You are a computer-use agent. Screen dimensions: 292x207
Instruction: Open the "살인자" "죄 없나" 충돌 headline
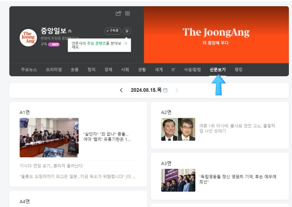click(107, 137)
